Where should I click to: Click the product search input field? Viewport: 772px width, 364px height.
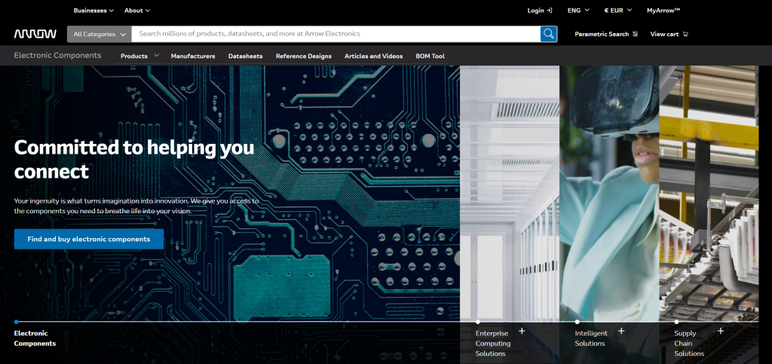pos(335,34)
